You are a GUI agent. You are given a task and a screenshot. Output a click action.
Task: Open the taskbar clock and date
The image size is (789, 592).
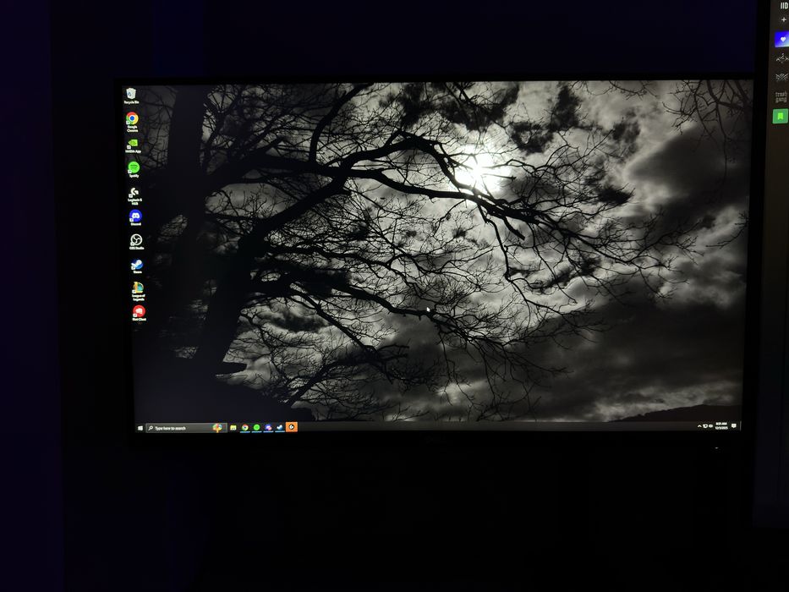(x=721, y=426)
